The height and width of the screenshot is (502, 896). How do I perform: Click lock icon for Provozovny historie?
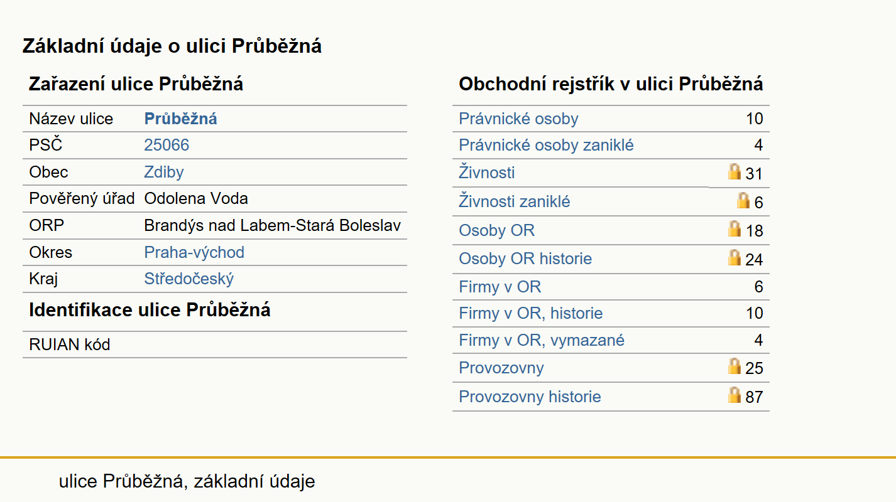734,395
